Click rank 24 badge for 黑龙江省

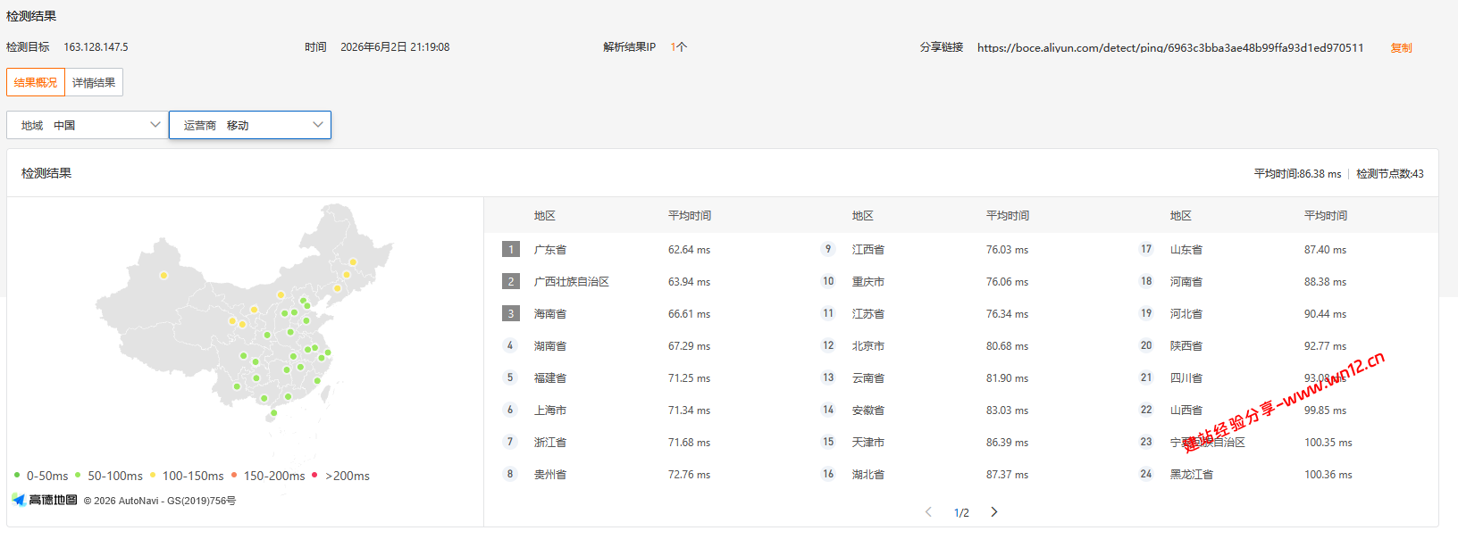(1146, 474)
